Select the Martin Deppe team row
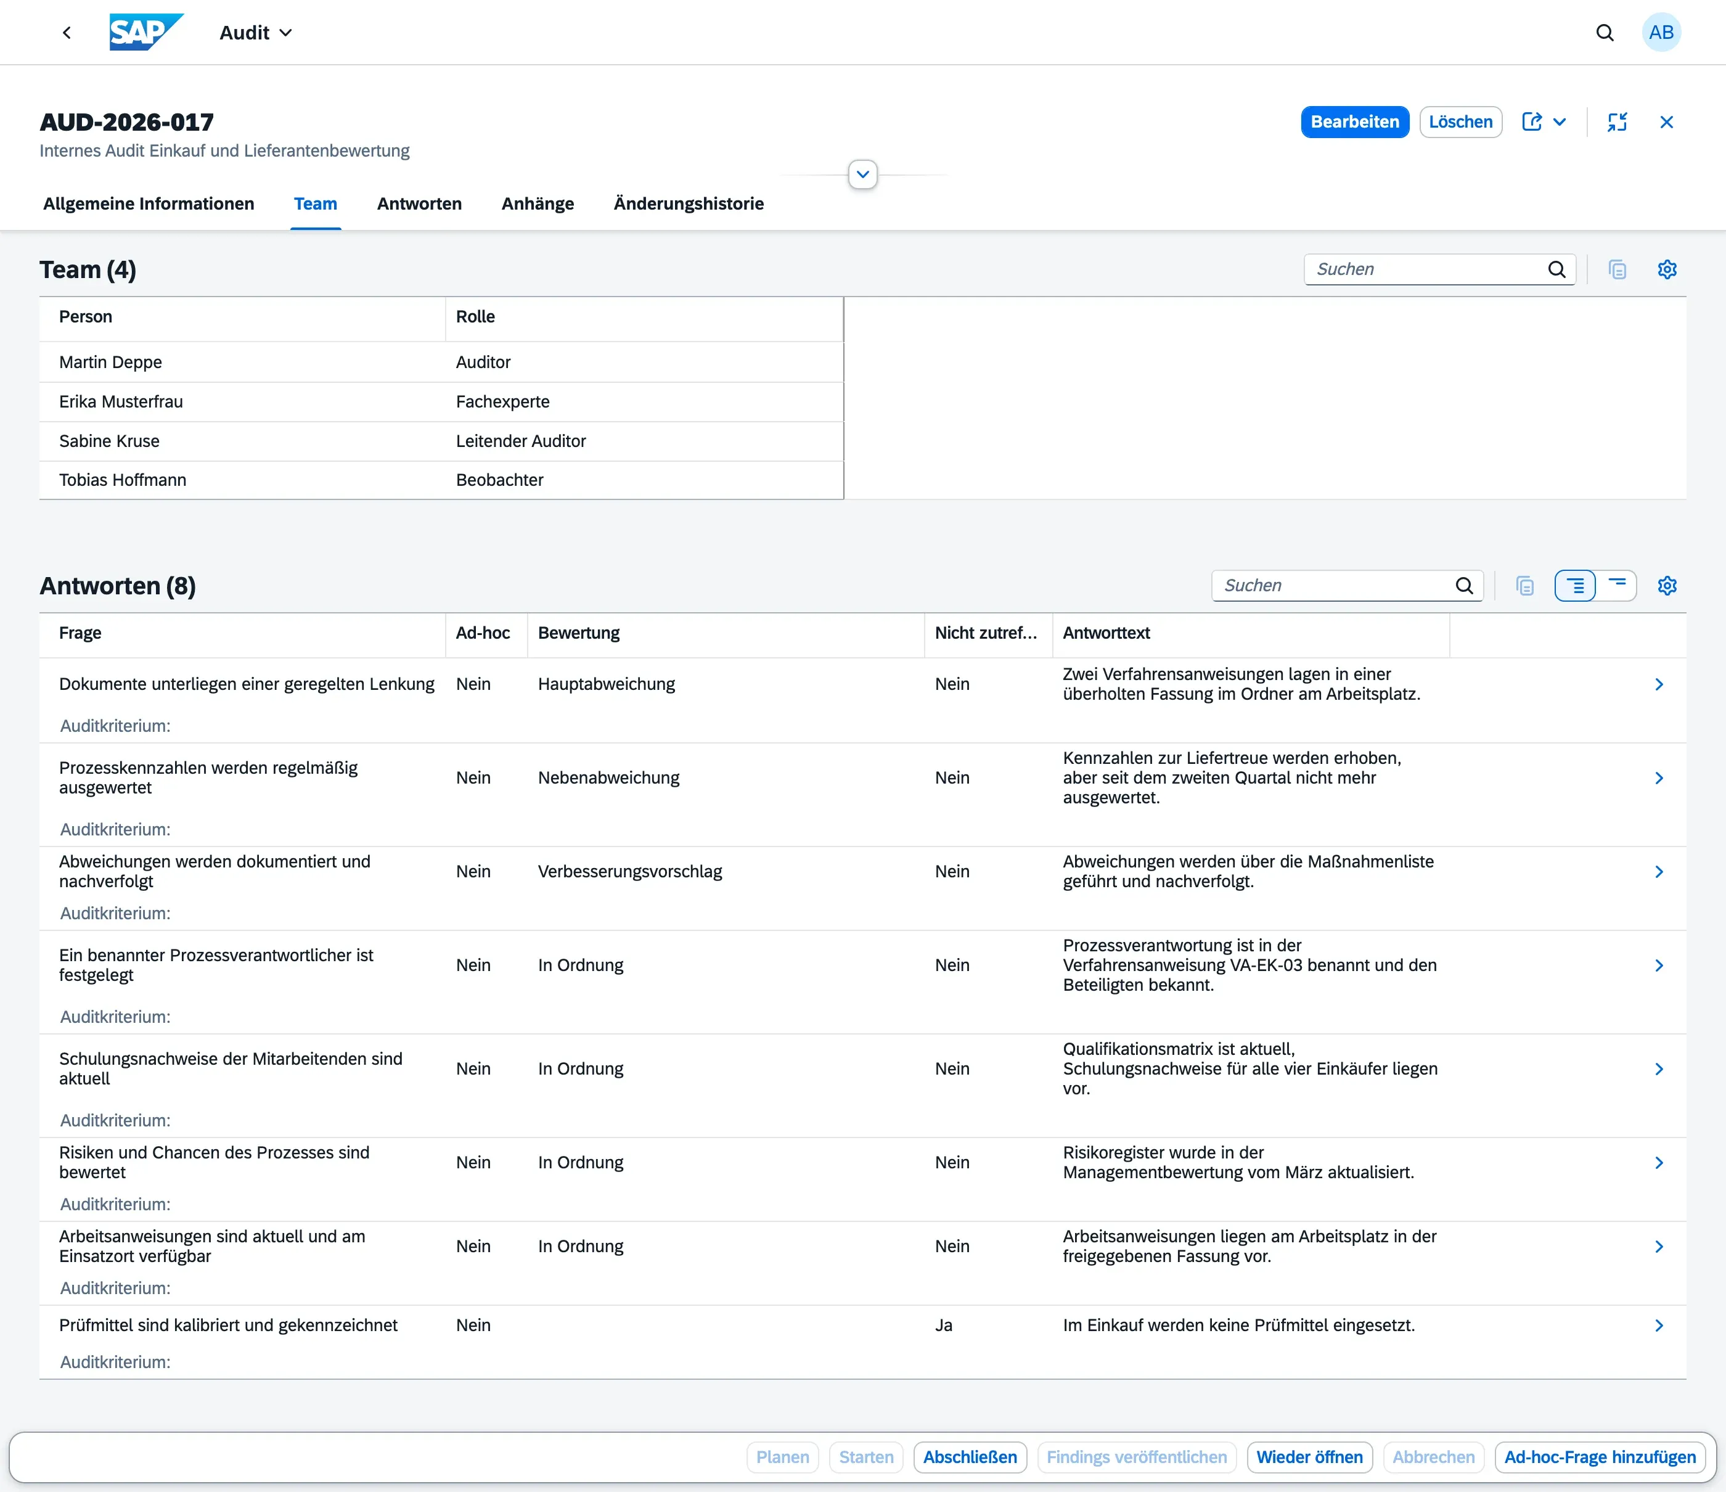Screen dimensions: 1726x1492 441,361
